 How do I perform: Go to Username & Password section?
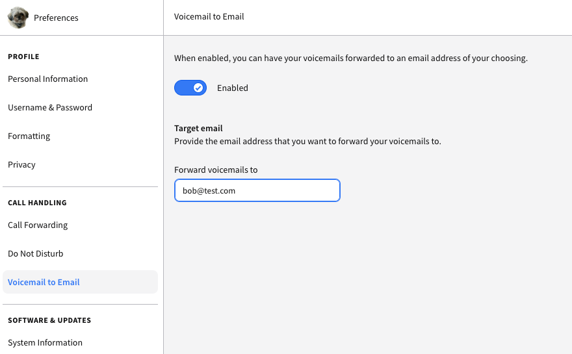pos(50,107)
